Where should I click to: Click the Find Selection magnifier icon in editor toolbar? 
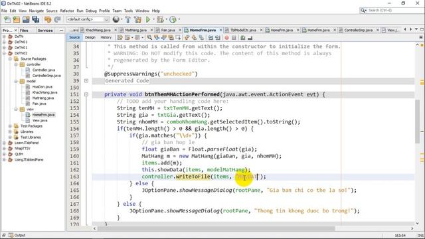pyautogui.click(x=149, y=38)
